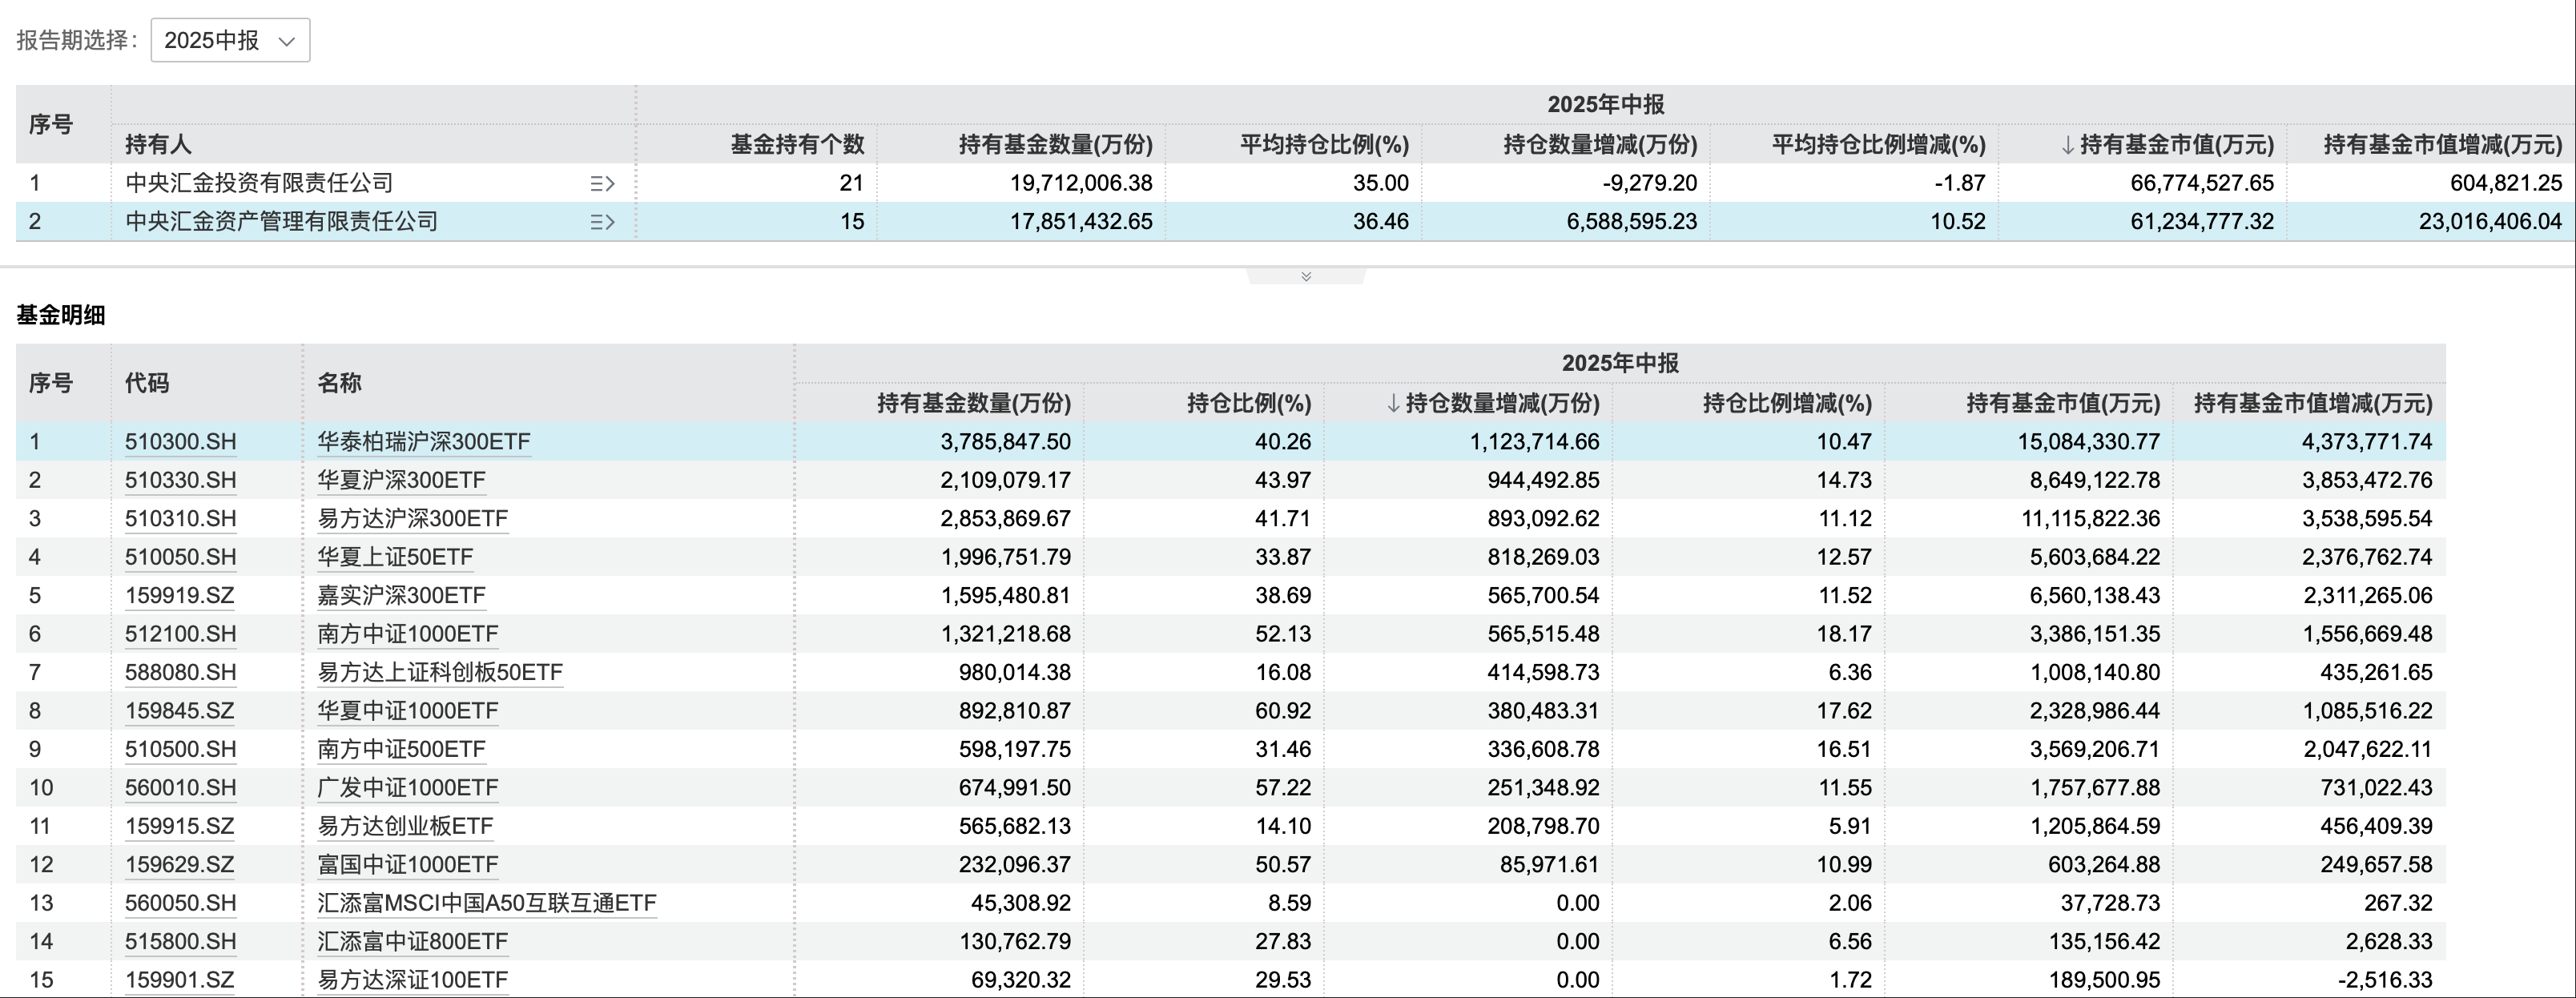Select the 中央汇金投资有限责任公司 holder row
Image resolution: width=2576 pixels, height=998 pixels.
259,183
